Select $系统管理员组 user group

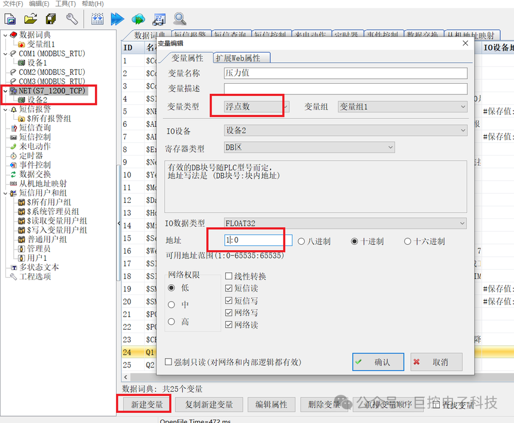[53, 211]
